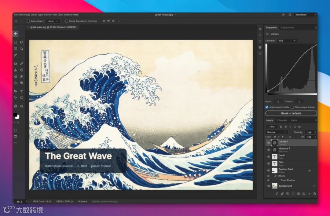Choose the Type tool in toolbar
Image resolution: width=330 pixels, height=216 pixels.
pos(22,91)
